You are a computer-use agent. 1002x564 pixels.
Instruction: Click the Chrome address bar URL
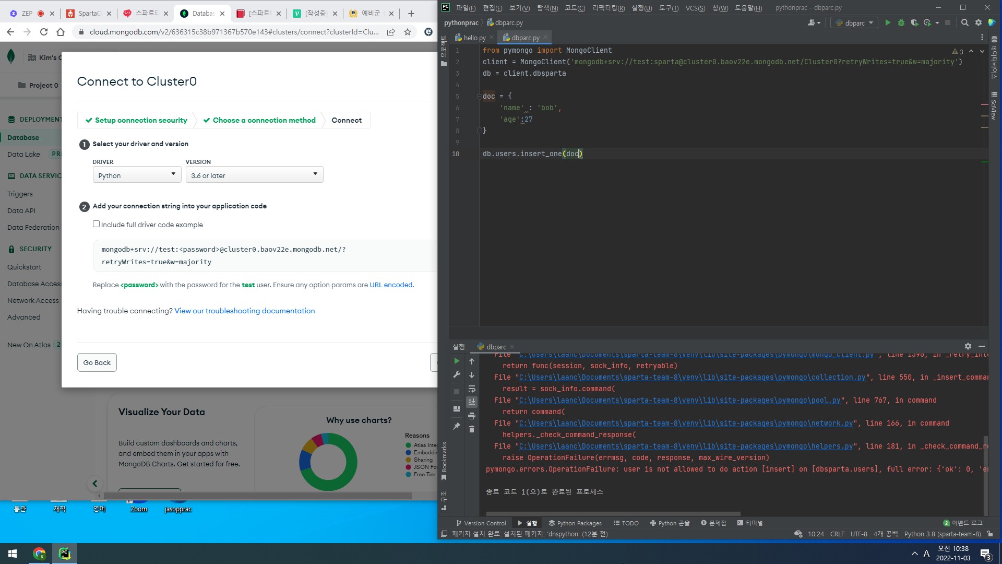click(x=234, y=32)
